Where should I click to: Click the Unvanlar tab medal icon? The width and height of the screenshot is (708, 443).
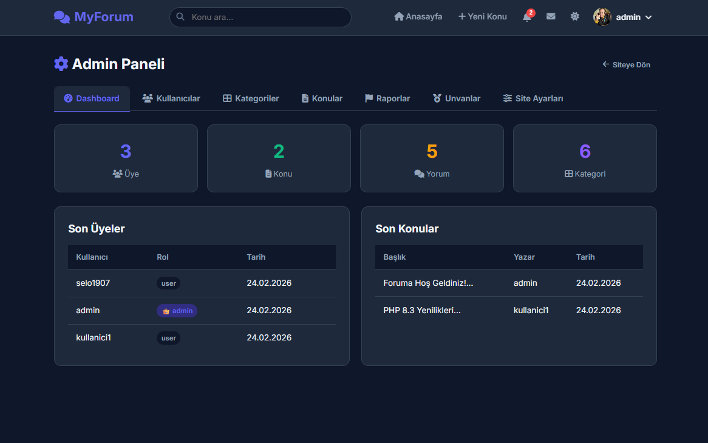coord(437,98)
